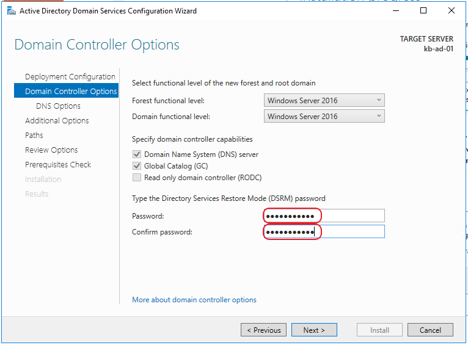Open Additional Options step in sidebar
Image resolution: width=468 pixels, height=345 pixels.
(57, 120)
